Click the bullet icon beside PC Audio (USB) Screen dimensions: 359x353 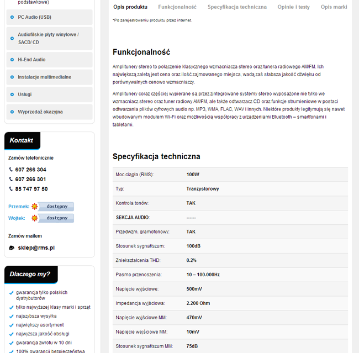coord(12,17)
